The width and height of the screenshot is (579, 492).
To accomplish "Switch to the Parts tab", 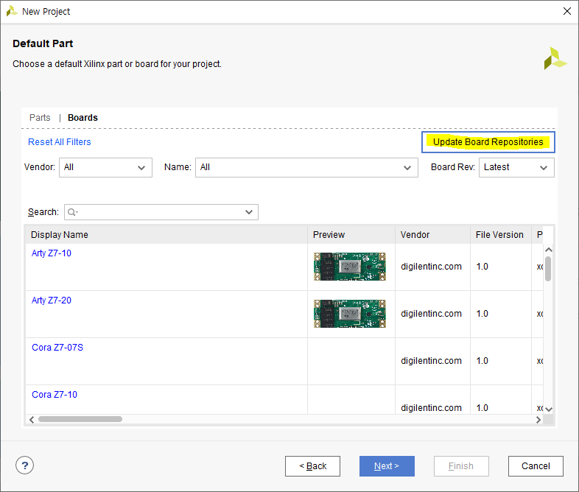I will tap(40, 118).
